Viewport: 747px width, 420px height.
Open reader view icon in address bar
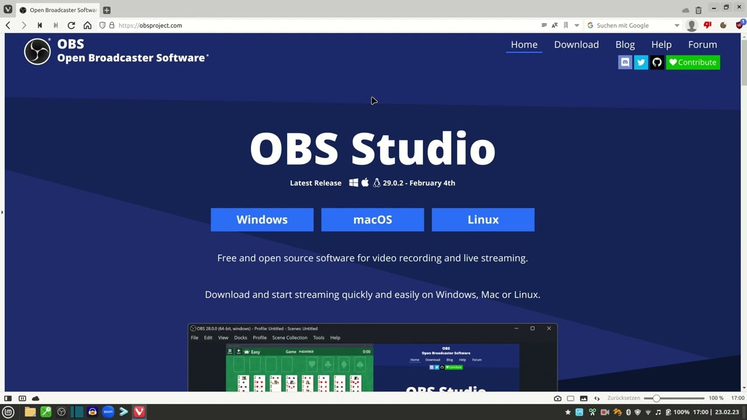click(544, 25)
